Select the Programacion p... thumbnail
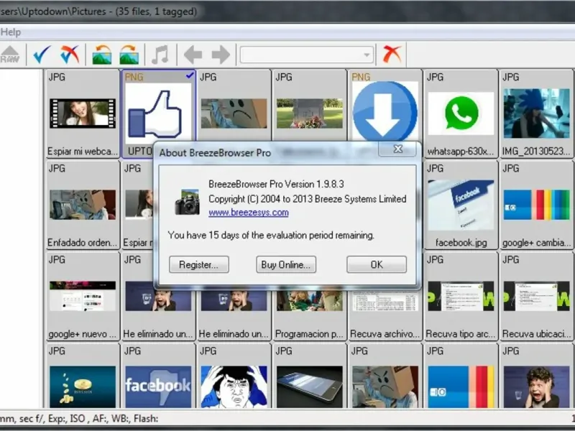This screenshot has height=431, width=575. click(310, 312)
